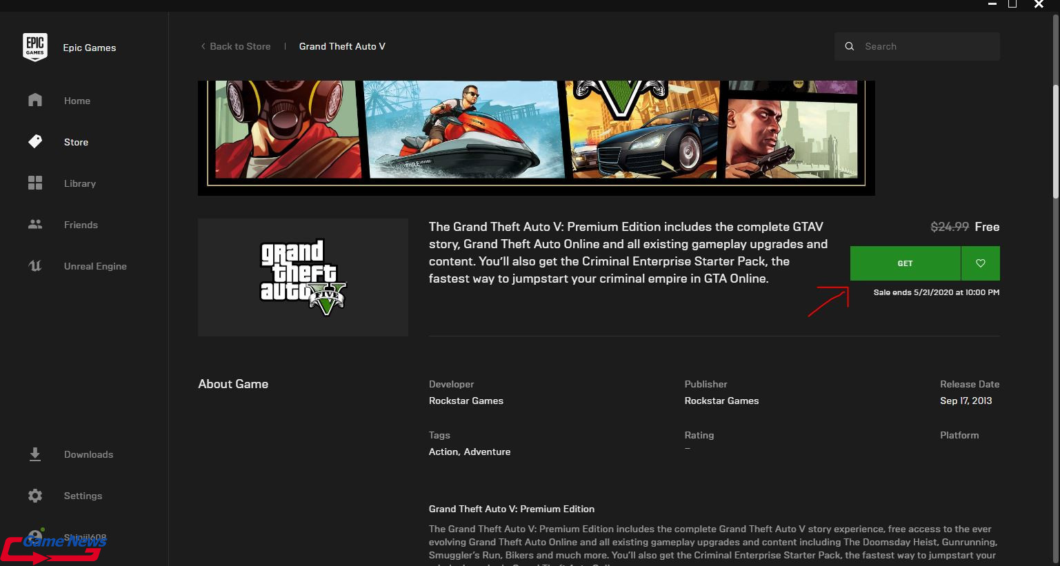The image size is (1060, 566).
Task: Click the Downloads arrow icon
Action: 35,454
